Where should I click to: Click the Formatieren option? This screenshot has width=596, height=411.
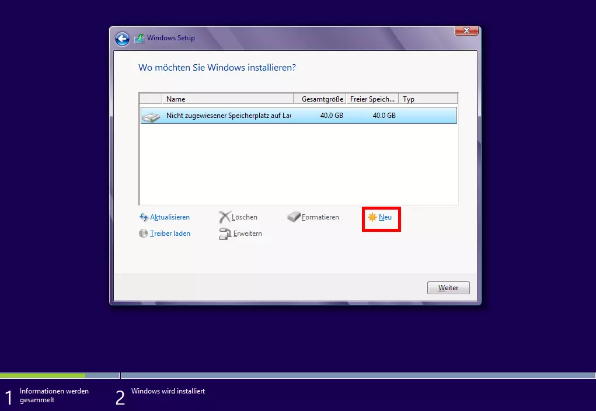point(320,217)
